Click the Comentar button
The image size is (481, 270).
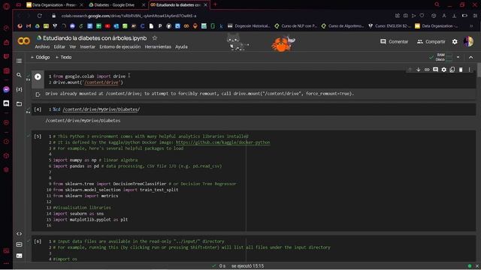click(394, 42)
